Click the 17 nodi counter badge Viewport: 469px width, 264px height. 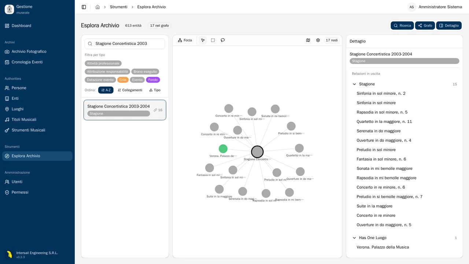point(332,40)
